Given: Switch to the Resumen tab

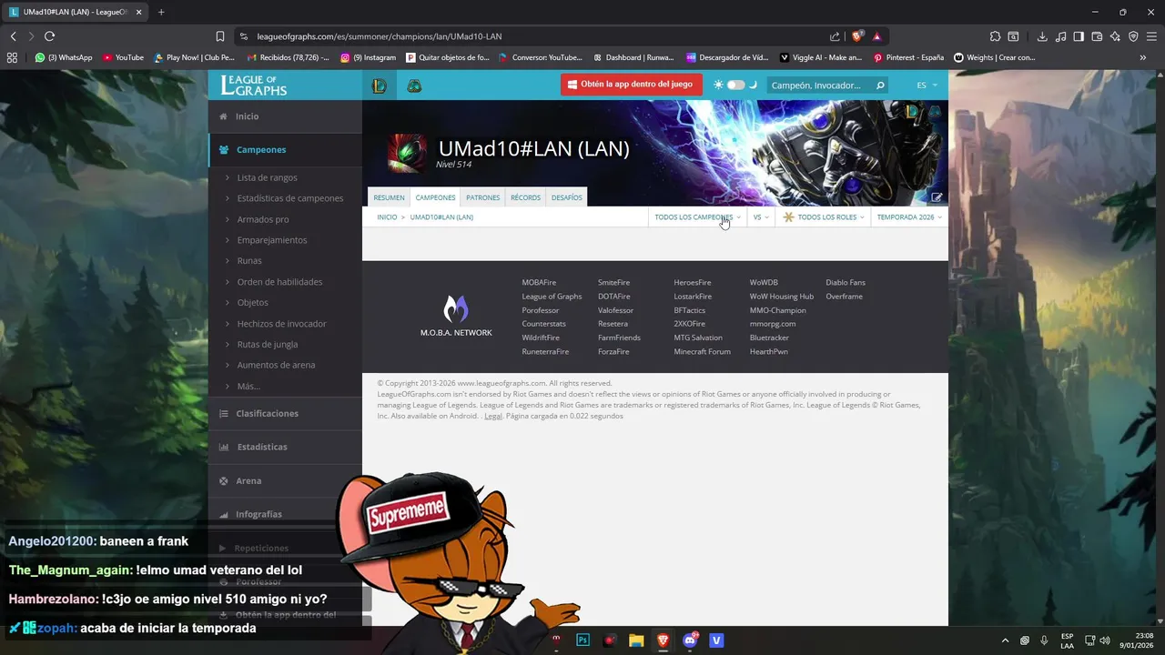Looking at the screenshot, I should pyautogui.click(x=389, y=197).
